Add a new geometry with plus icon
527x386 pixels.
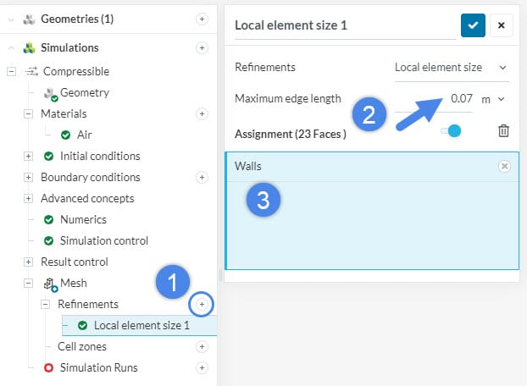point(202,19)
